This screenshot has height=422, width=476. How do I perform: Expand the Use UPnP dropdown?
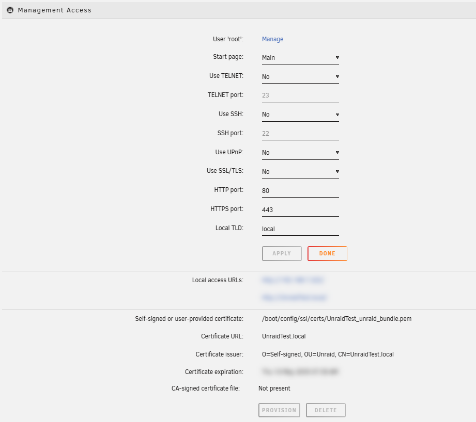coord(300,152)
